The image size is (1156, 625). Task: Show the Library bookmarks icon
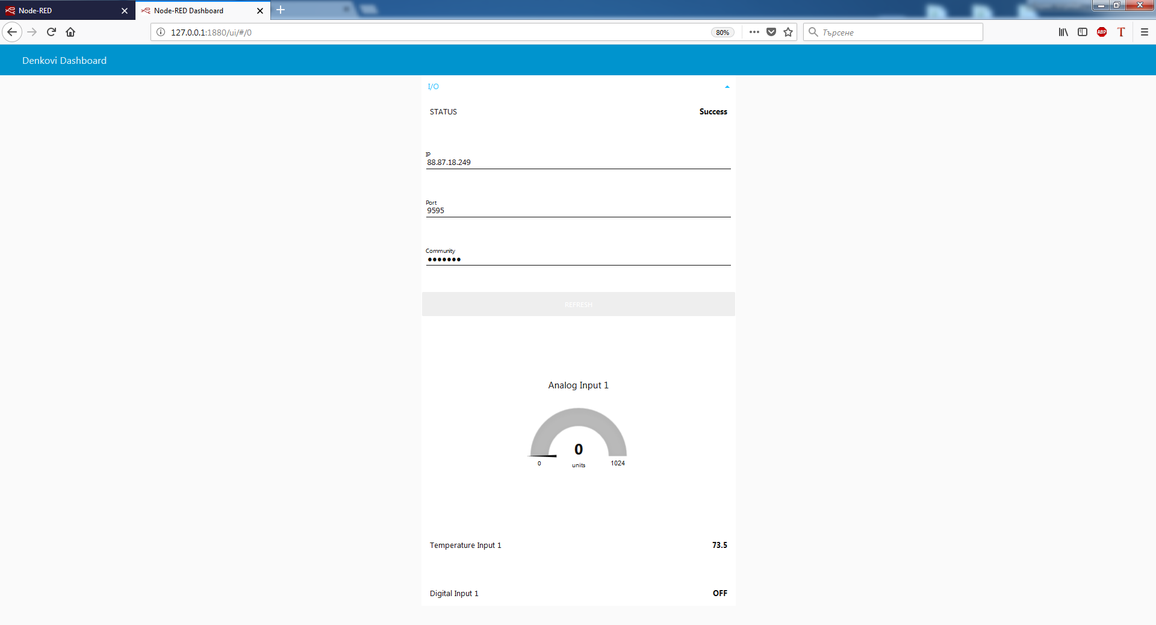pyautogui.click(x=1063, y=32)
